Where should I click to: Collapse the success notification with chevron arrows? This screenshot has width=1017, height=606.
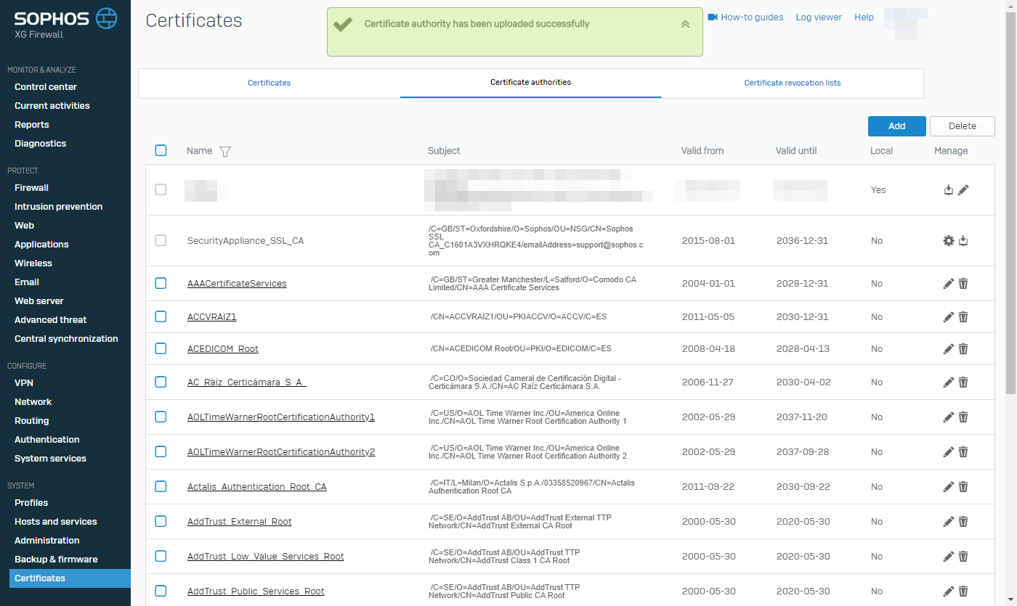point(685,24)
